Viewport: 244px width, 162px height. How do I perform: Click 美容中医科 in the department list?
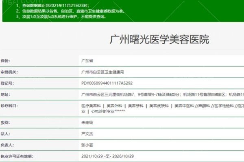tap(184, 106)
